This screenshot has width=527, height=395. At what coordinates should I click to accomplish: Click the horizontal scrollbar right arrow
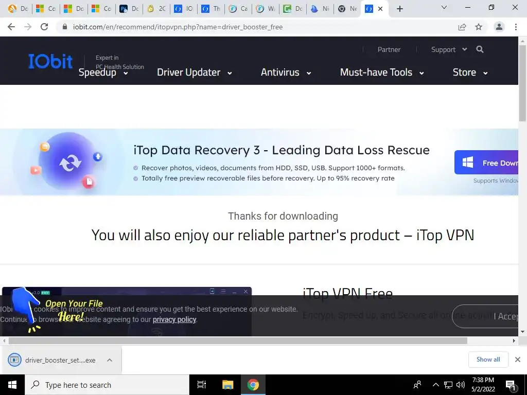tap(514, 340)
